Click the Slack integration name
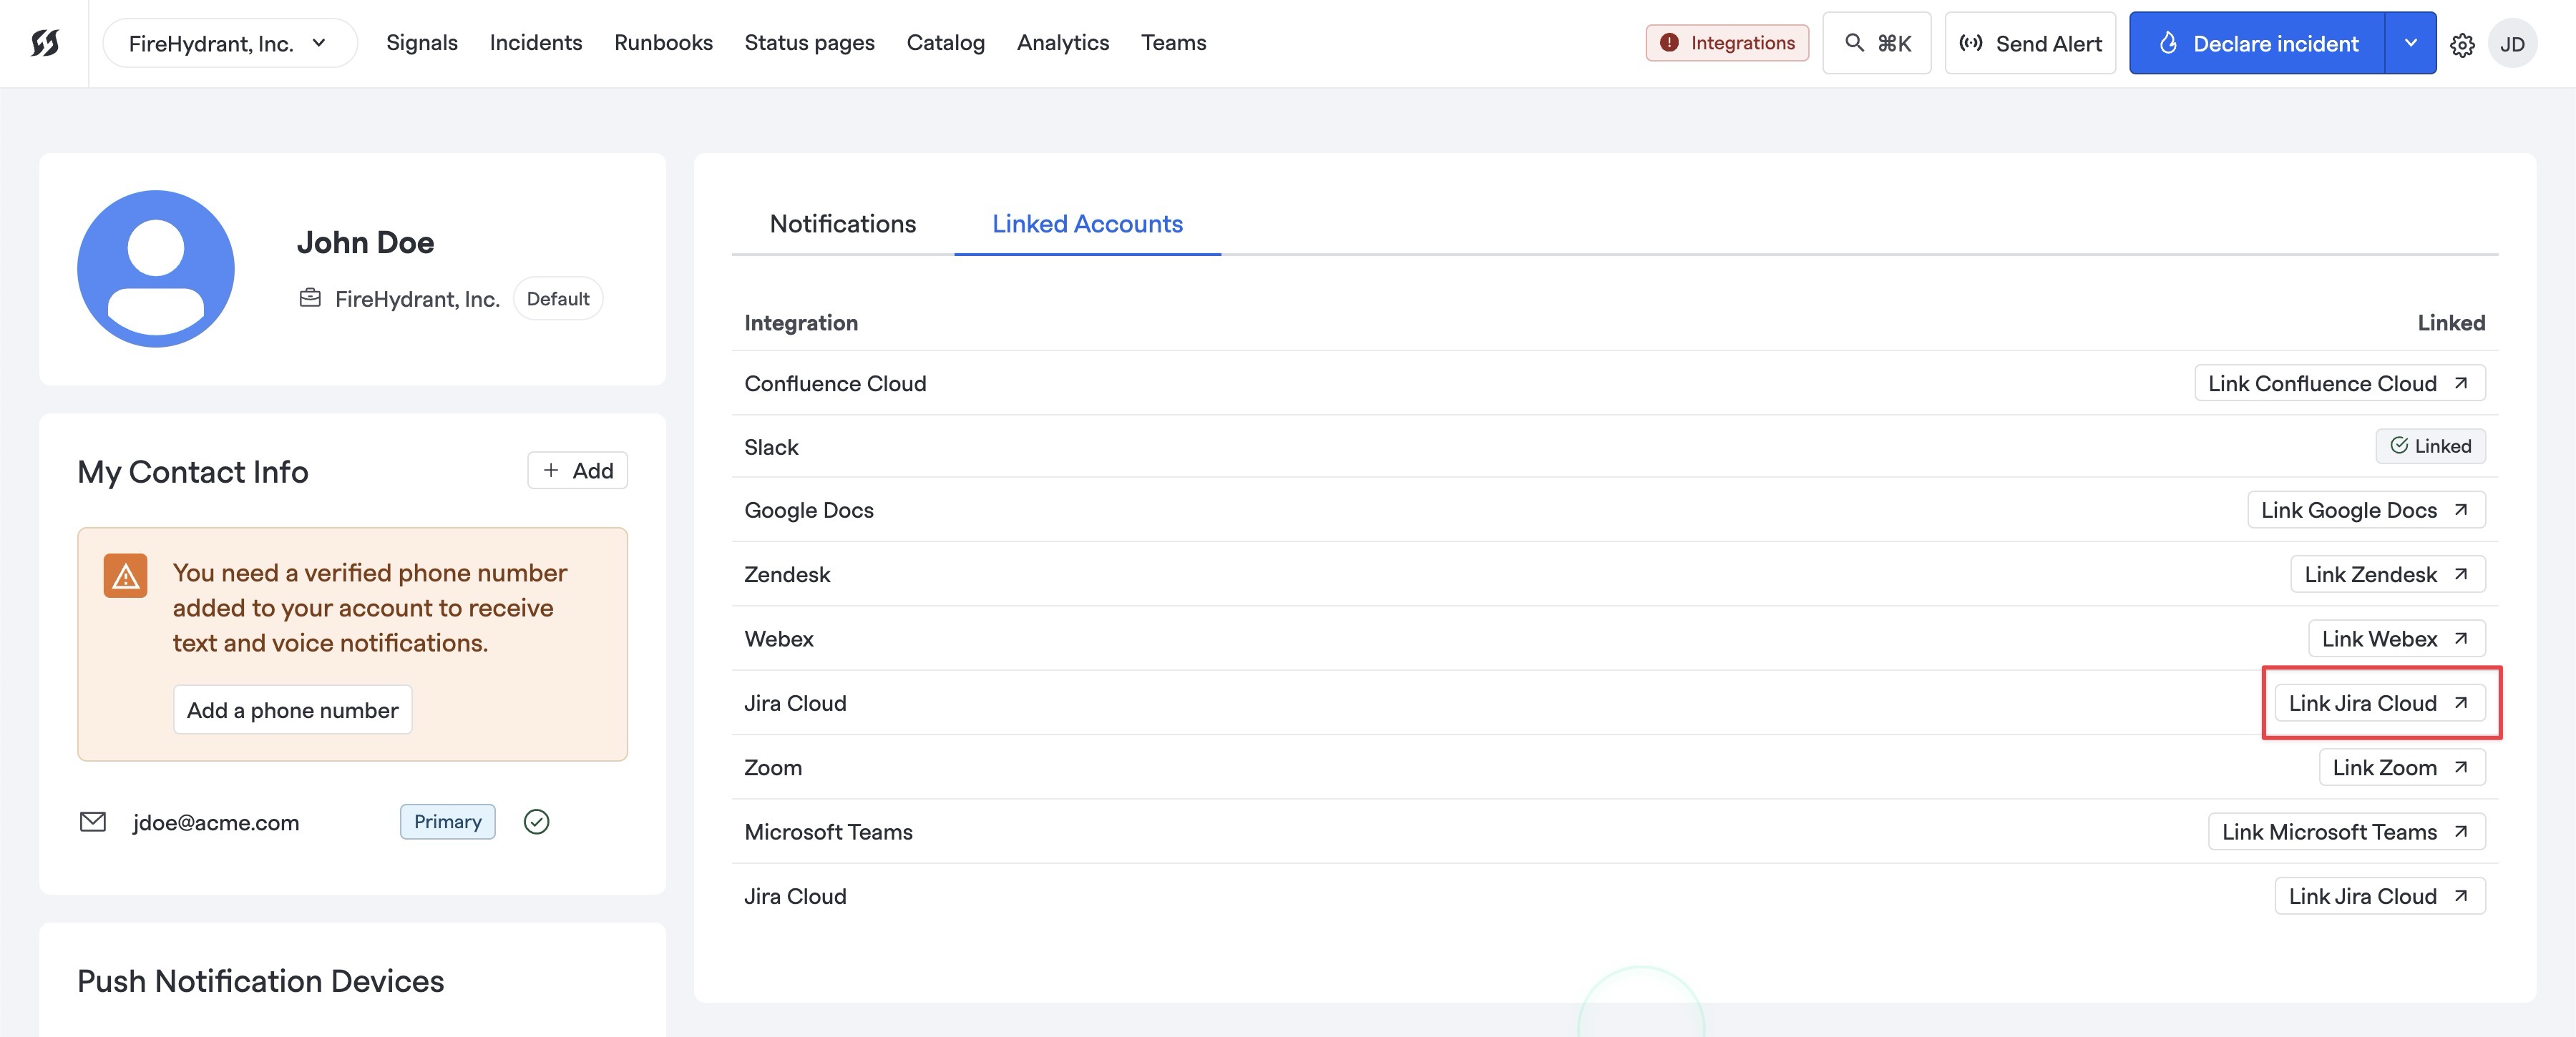The height and width of the screenshot is (1037, 2576). coord(771,446)
